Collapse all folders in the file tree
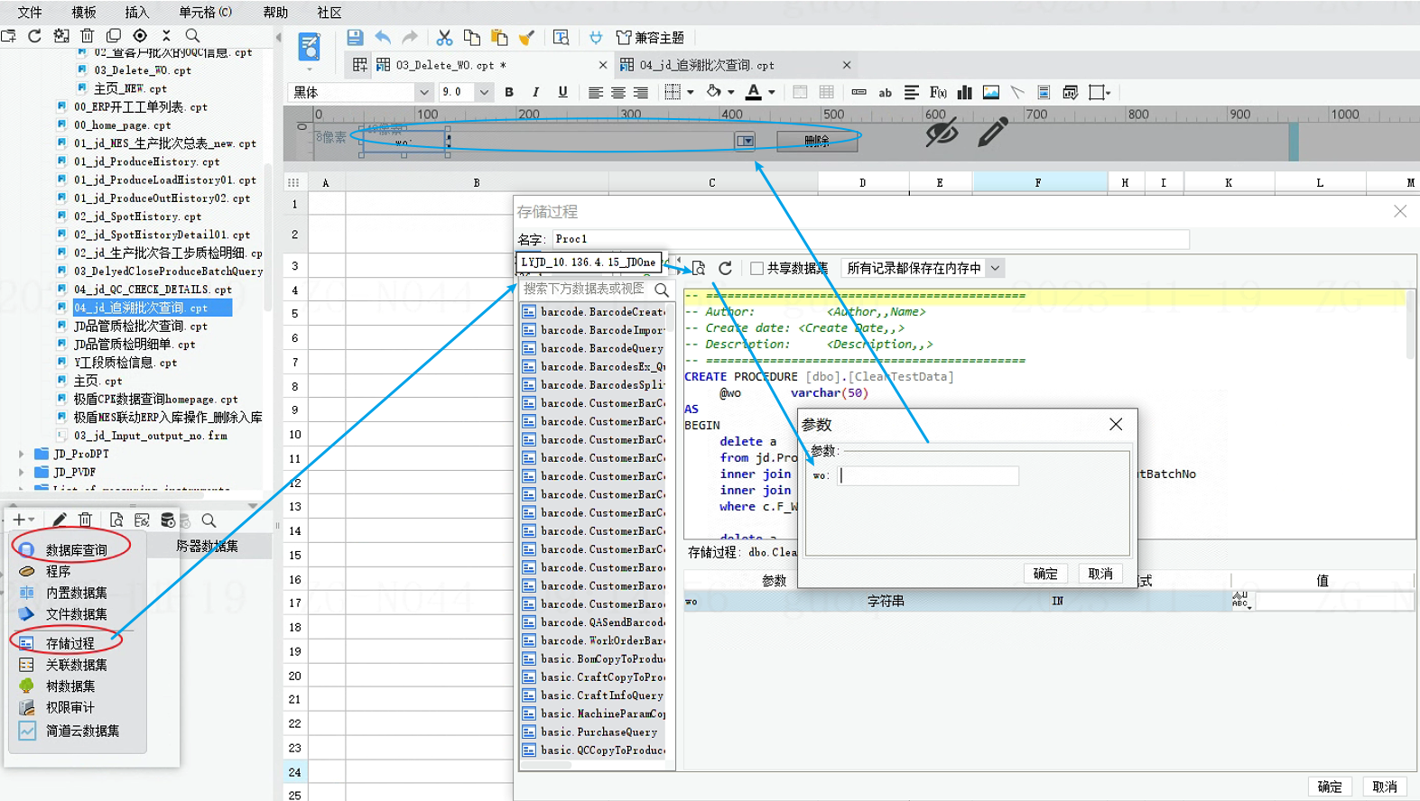Image resolution: width=1420 pixels, height=801 pixels. pos(166,35)
